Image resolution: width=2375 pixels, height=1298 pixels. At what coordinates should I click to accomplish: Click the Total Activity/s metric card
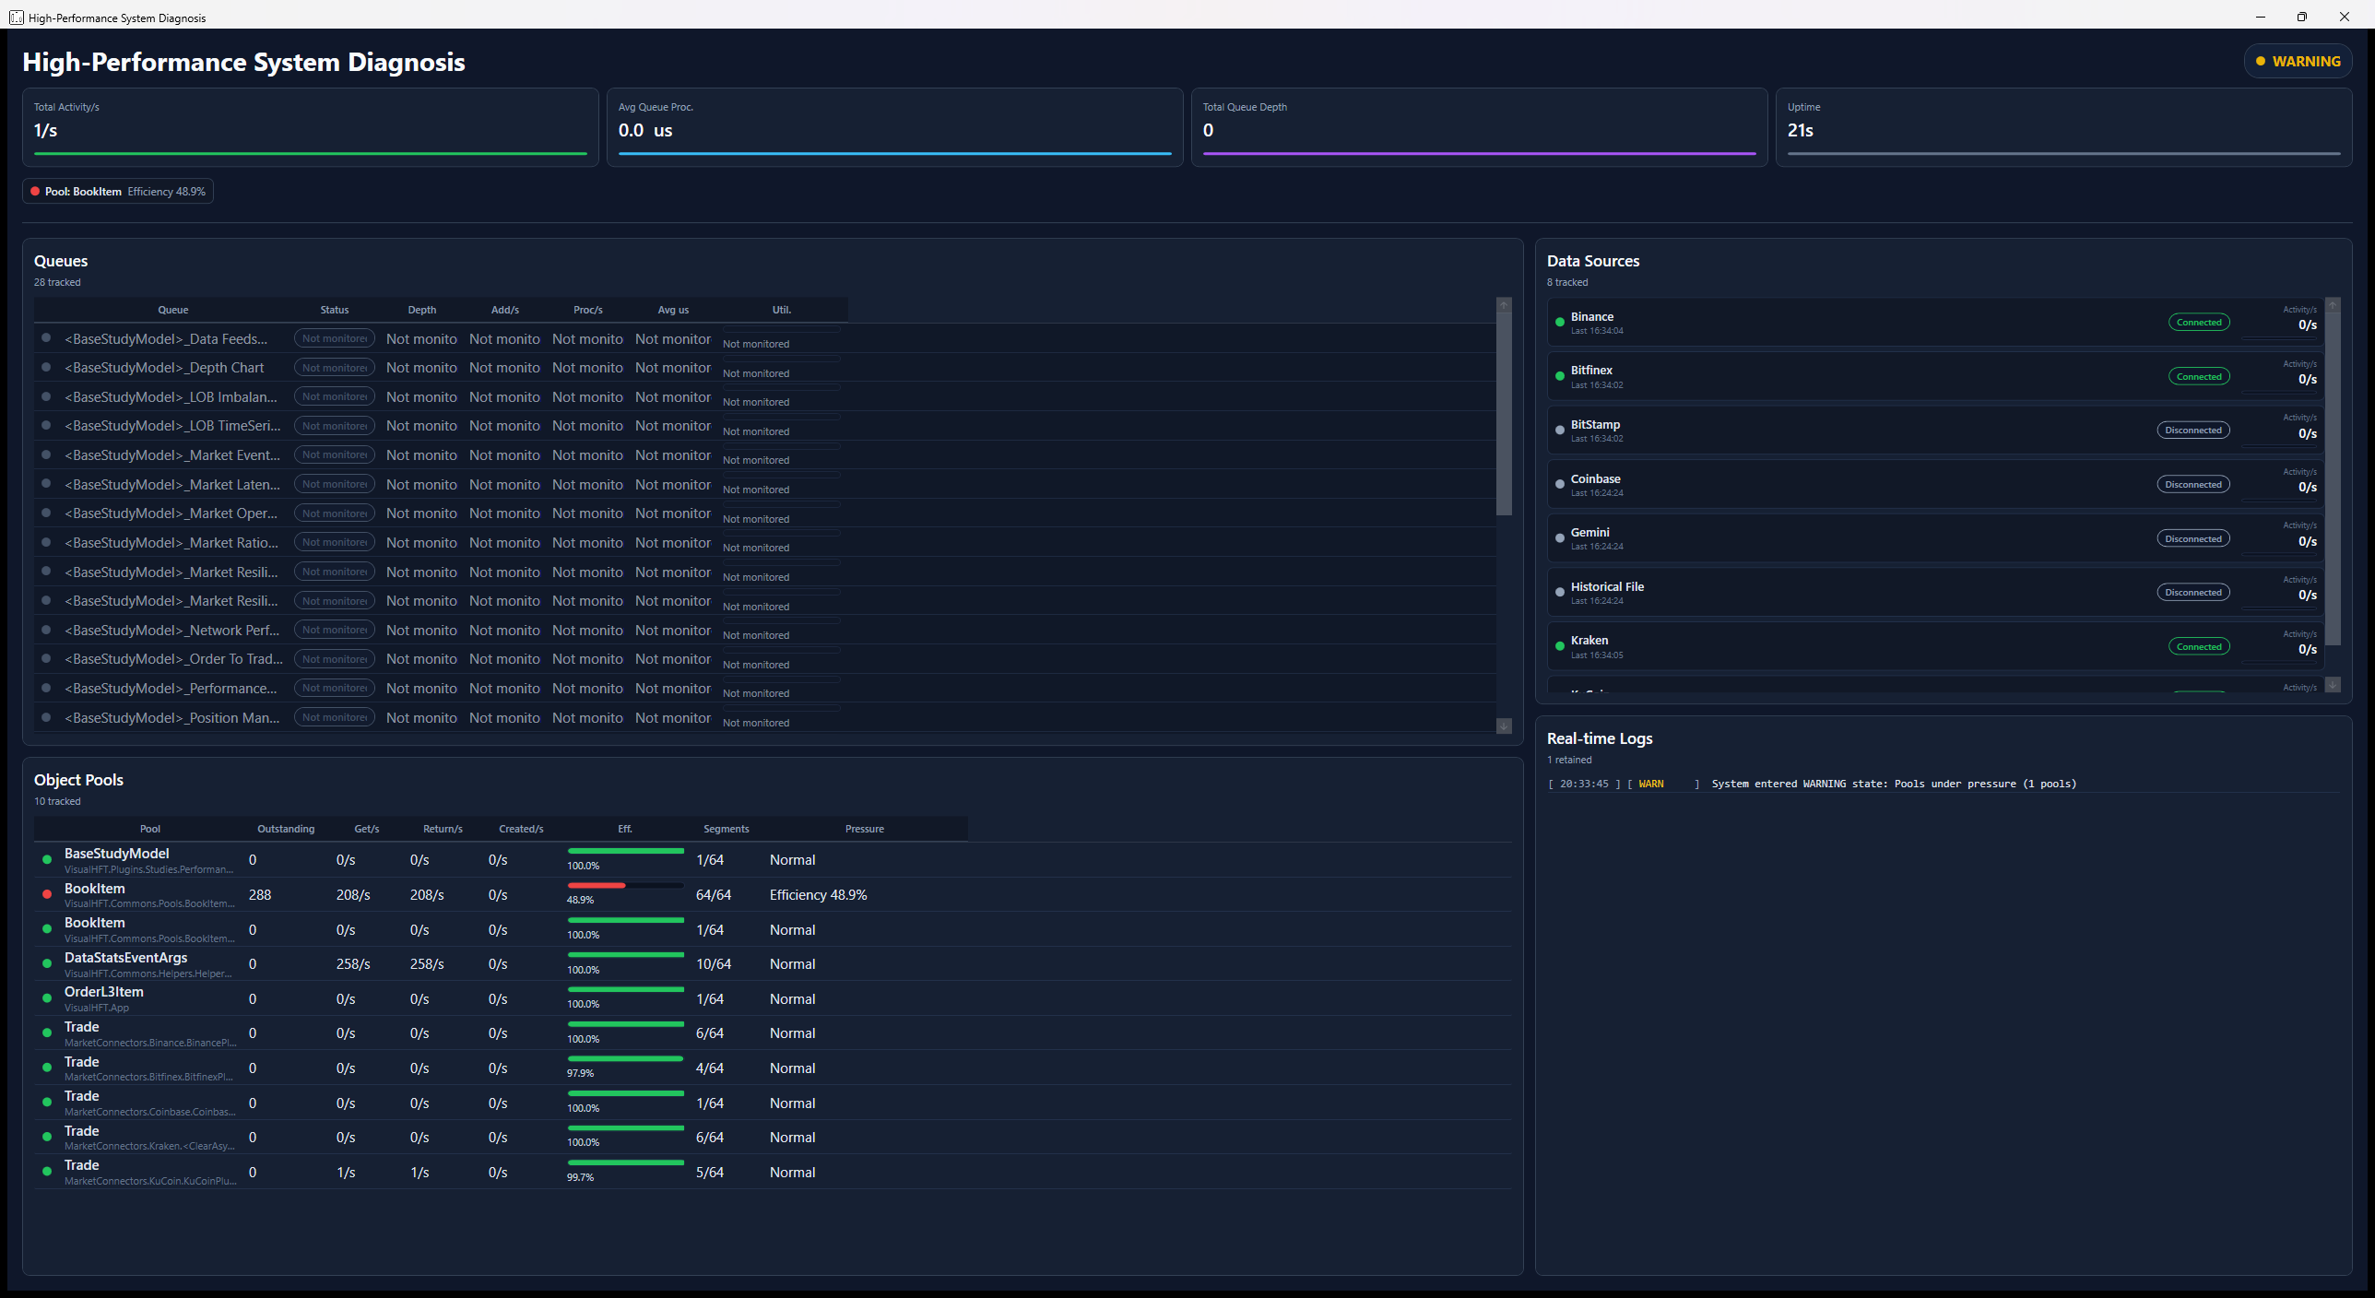coord(311,127)
